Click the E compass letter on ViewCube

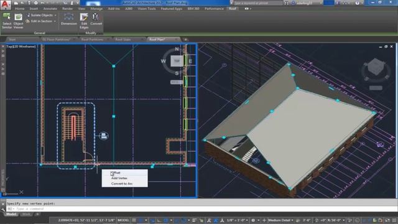190,61
